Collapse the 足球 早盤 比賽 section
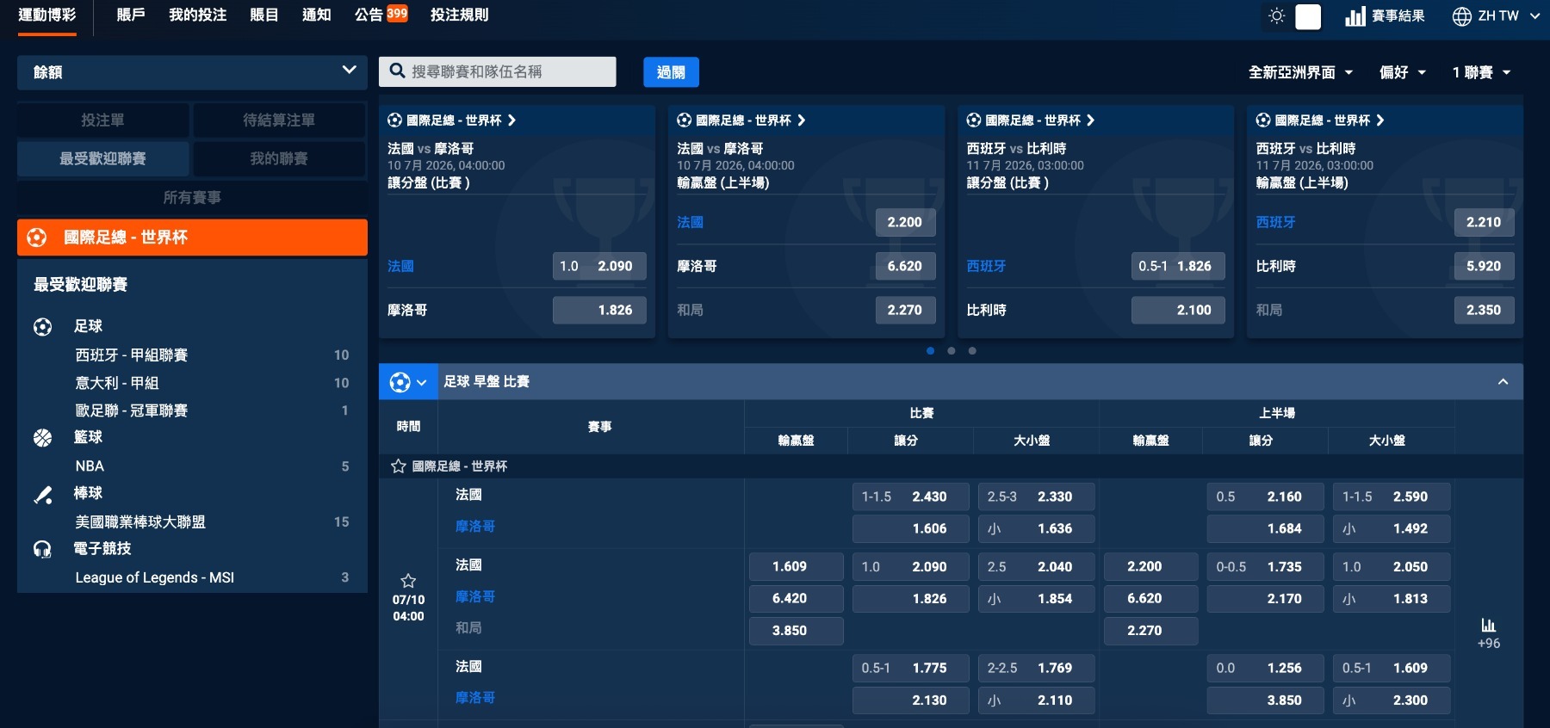This screenshot has width=1550, height=728. tap(1503, 382)
